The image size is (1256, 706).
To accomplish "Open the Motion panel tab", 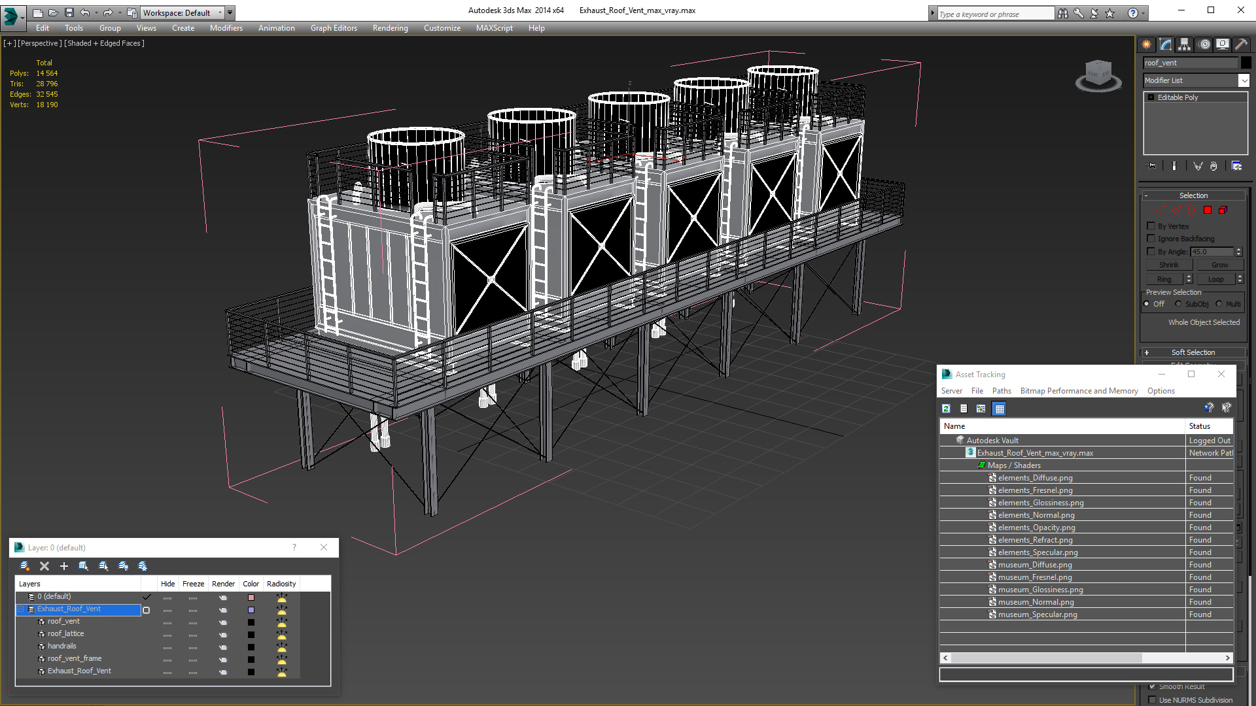I will (x=1204, y=44).
